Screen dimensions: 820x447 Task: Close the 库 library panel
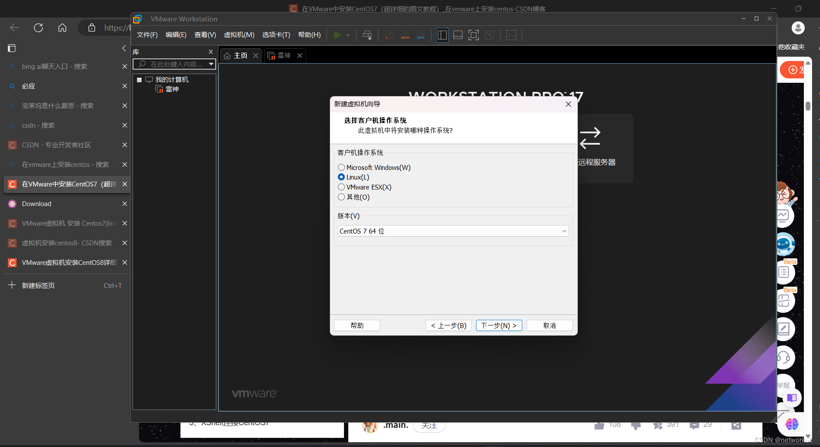[x=211, y=52]
